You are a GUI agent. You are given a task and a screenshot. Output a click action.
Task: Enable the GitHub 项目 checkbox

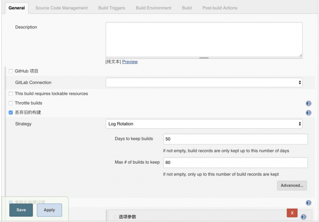point(11,71)
